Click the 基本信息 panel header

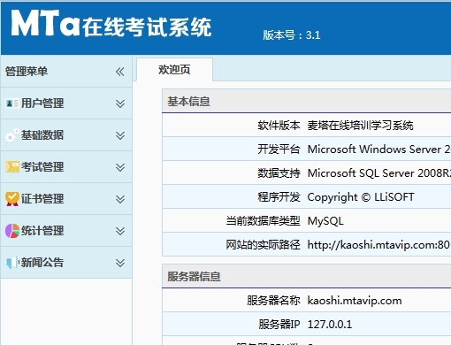[307, 101]
